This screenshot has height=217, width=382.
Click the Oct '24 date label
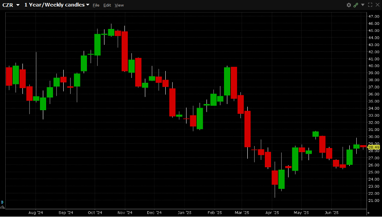point(95,213)
